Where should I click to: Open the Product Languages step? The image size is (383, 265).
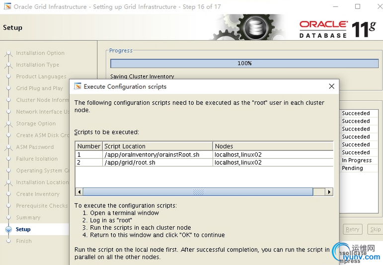(41, 76)
